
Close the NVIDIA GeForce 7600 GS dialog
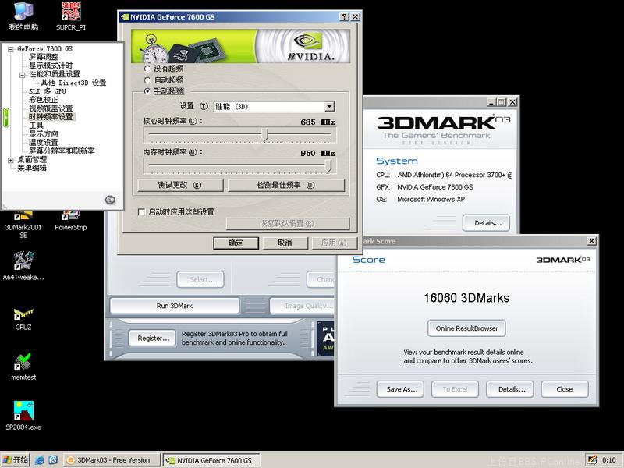point(355,16)
